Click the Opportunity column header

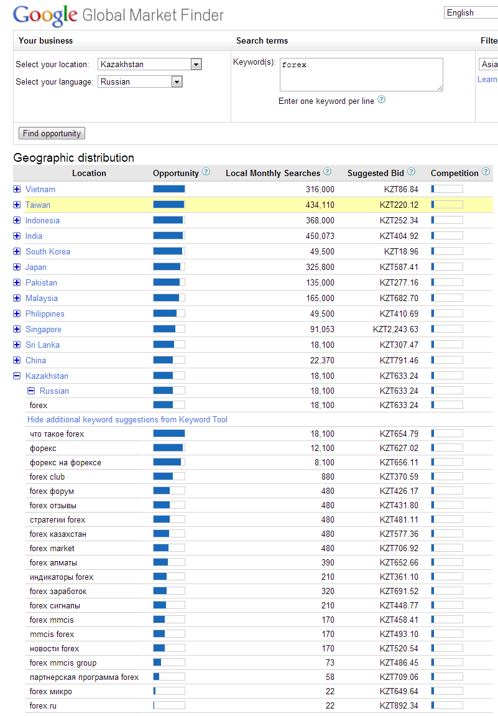(176, 173)
